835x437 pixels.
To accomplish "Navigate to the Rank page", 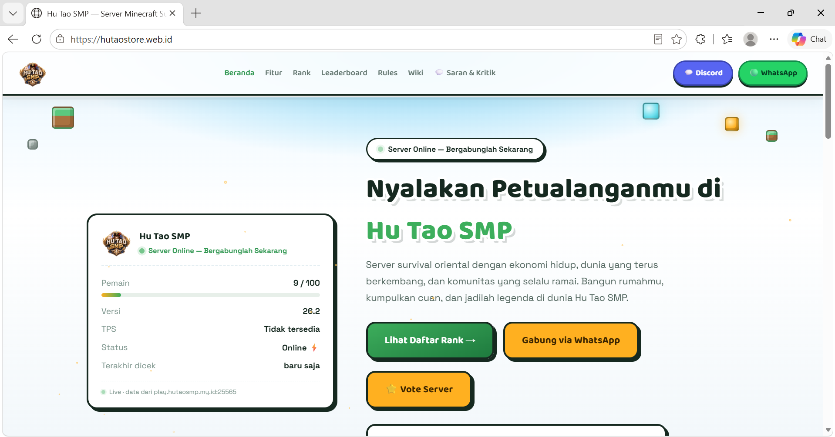I will [x=302, y=73].
